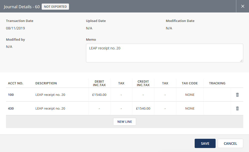Edit description in the account 430 row

click(x=50, y=109)
